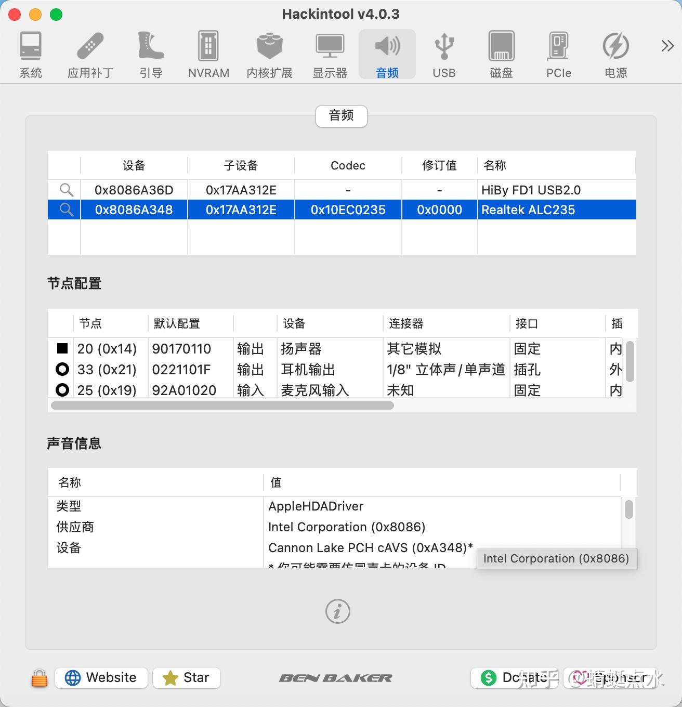Open the 系统 (System) section icon
This screenshot has width=682, height=707.
[31, 52]
